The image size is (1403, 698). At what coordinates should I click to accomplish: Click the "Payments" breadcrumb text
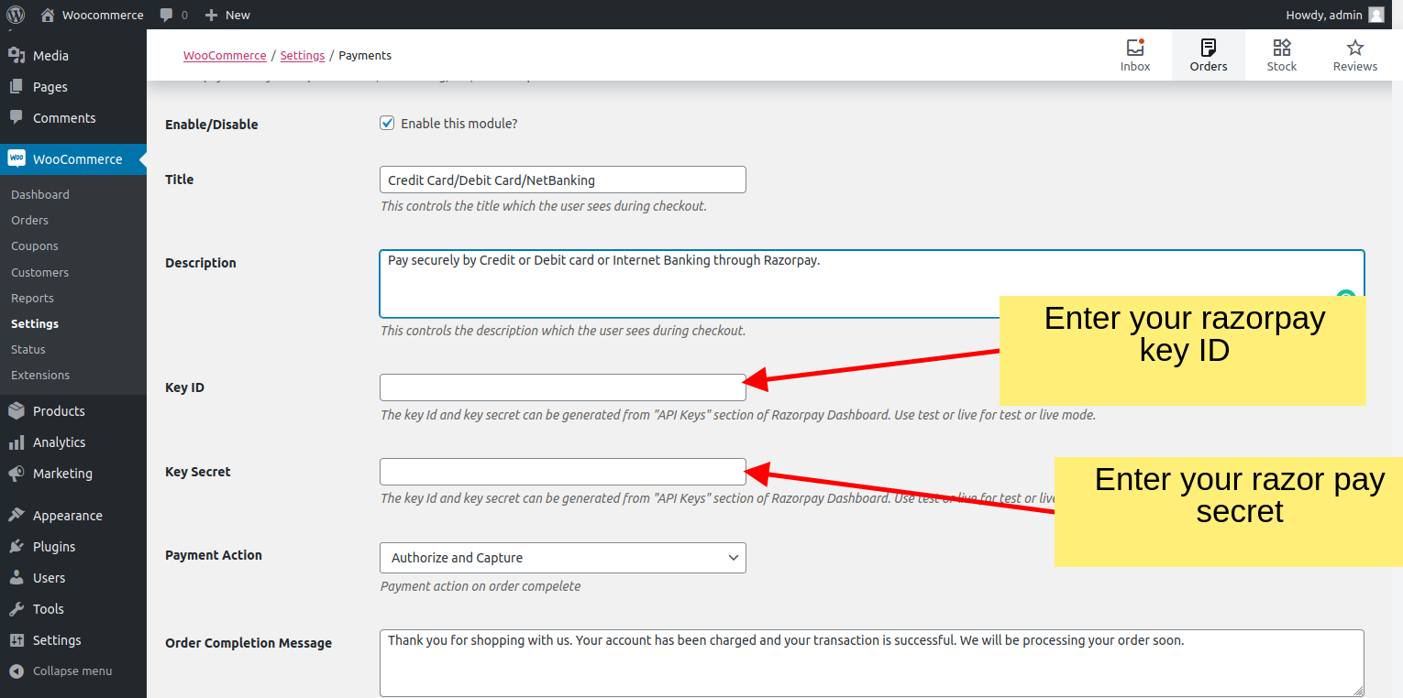365,55
